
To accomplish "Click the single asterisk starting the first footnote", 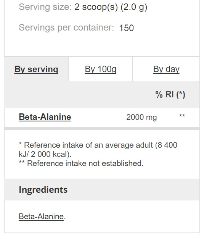I will tap(20, 144).
